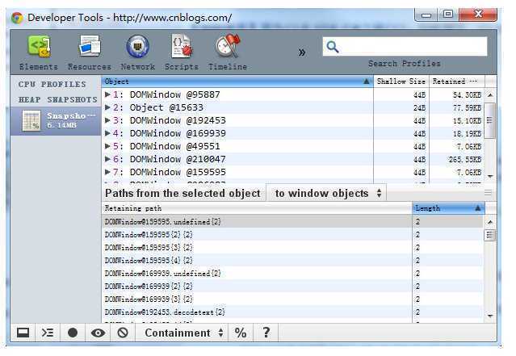Select path DOMWindow@169939{2}{2}

coord(292,287)
